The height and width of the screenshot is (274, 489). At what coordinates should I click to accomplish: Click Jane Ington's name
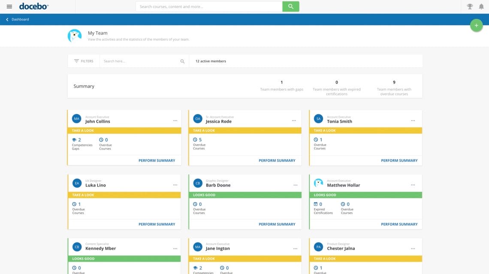[217, 248]
